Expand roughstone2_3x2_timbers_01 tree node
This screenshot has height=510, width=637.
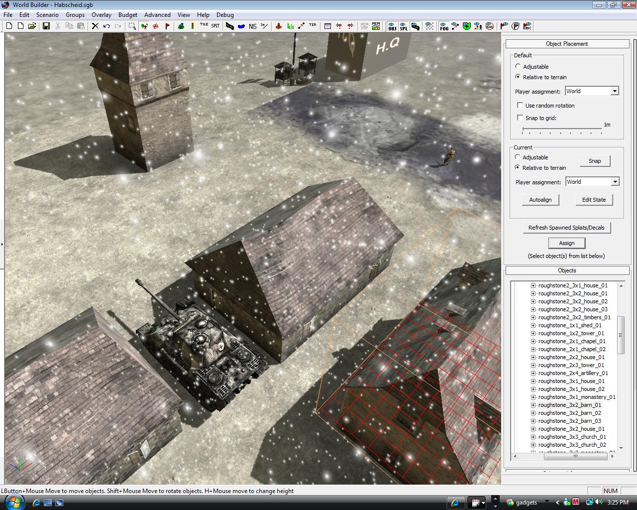pos(533,317)
